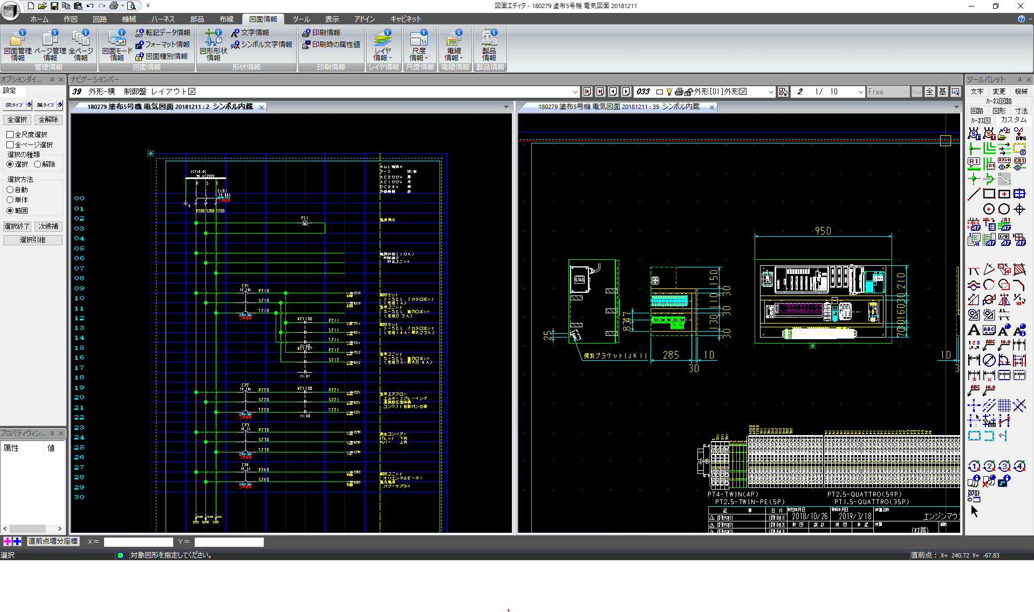
Task: Open right document tab list dropdown arrow
Action: [956, 107]
